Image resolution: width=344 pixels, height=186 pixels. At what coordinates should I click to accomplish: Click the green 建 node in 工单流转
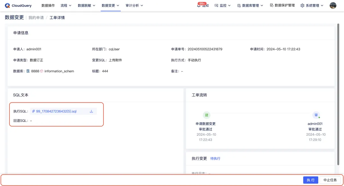click(x=206, y=115)
